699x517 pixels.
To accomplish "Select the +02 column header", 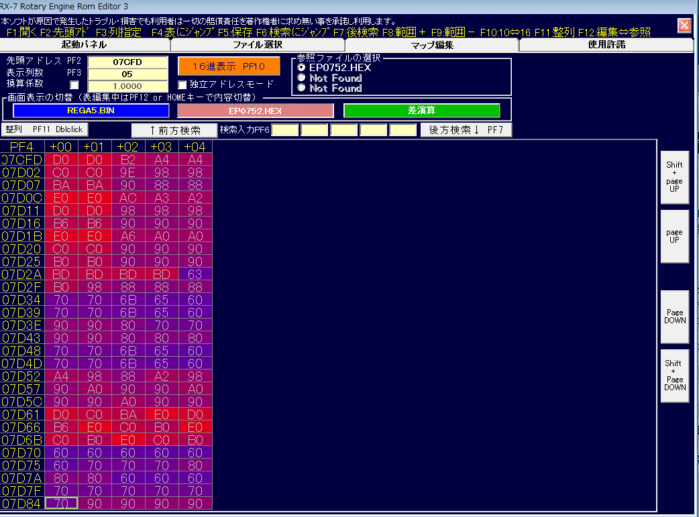I will tap(128, 146).
